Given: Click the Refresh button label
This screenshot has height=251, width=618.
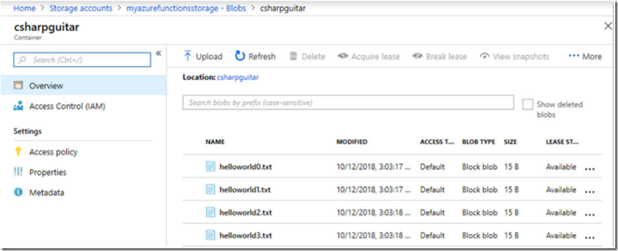Looking at the screenshot, I should (x=262, y=56).
